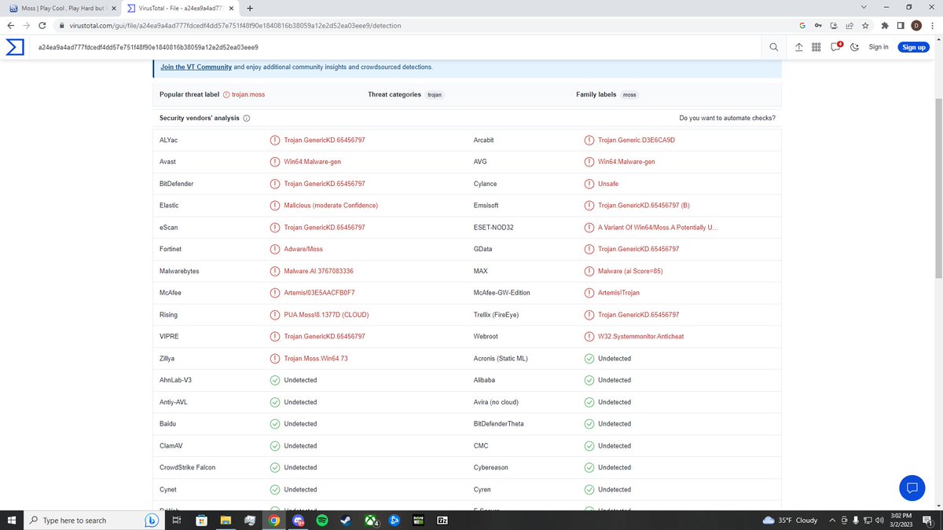Show hidden system tray icons chevron

click(x=831, y=520)
